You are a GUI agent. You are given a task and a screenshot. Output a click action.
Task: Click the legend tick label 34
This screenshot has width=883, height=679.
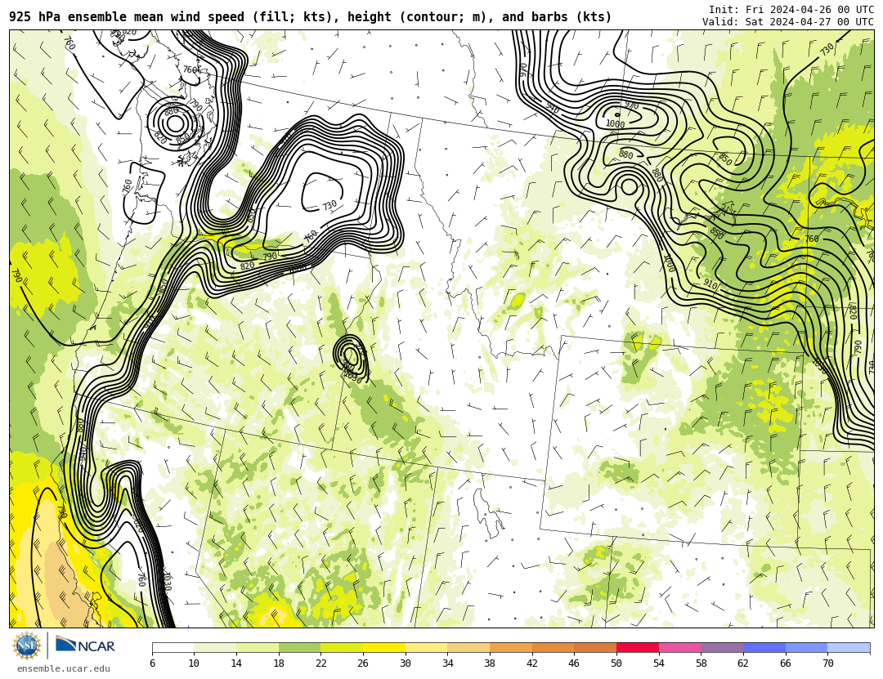[x=448, y=663]
